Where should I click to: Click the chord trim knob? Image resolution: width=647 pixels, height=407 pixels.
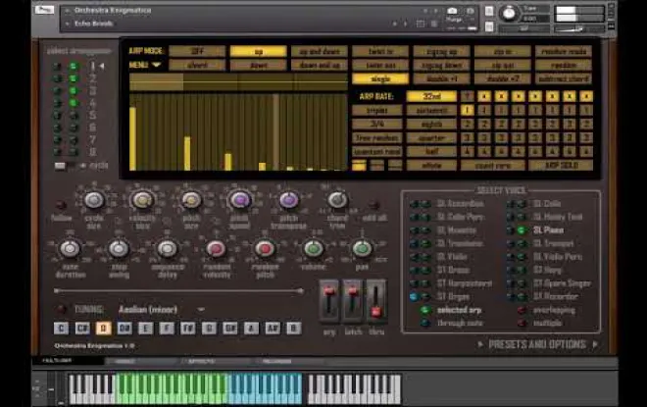[x=337, y=200]
